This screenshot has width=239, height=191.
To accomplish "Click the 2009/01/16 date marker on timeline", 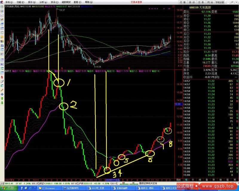I will click(x=112, y=180).
